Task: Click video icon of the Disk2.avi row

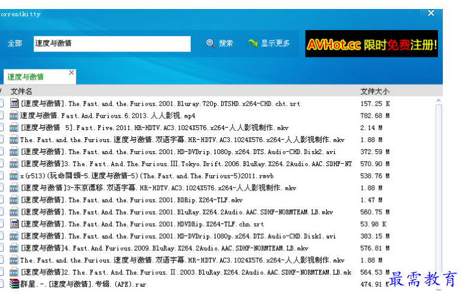Action: [x=14, y=152]
